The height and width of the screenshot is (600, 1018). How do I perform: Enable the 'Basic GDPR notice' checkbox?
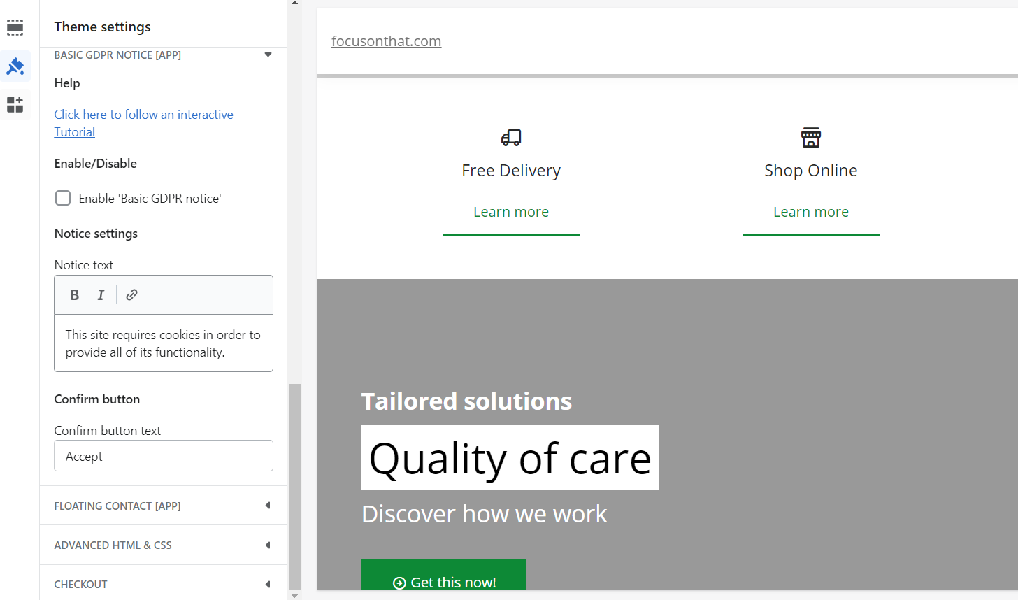[63, 198]
